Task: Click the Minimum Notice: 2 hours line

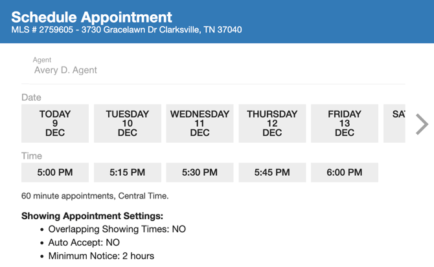Action: point(101,256)
